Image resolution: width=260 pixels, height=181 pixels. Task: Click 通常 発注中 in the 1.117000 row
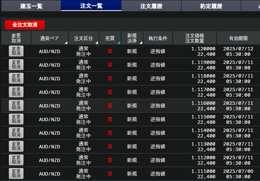pyautogui.click(x=83, y=92)
